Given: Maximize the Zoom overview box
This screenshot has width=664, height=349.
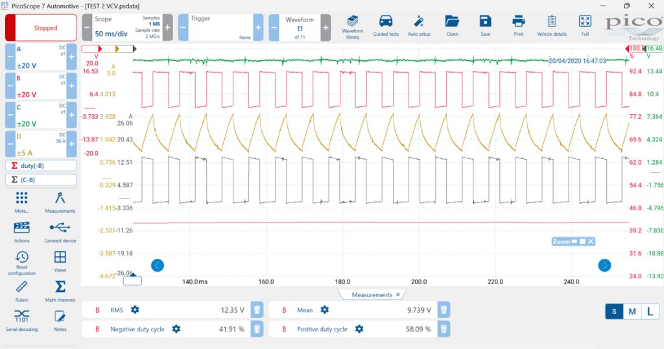Looking at the screenshot, I should 583,241.
